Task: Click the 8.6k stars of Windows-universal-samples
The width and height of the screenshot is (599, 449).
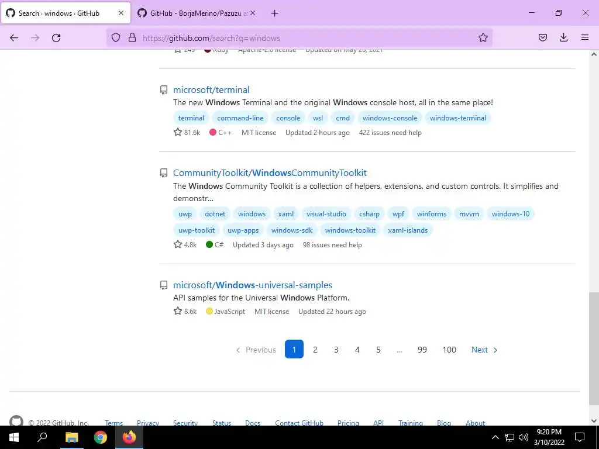Action: [x=185, y=312]
